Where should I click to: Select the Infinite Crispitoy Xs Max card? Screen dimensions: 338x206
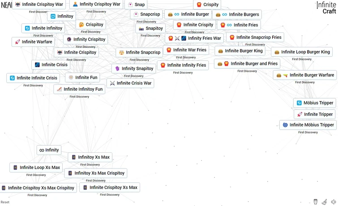(x=110, y=188)
